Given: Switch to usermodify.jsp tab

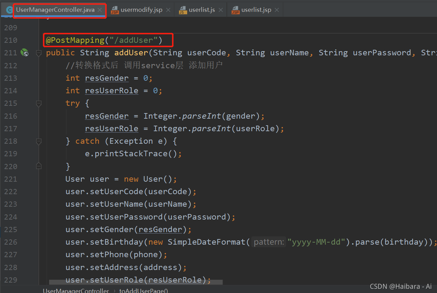Looking at the screenshot, I should pyautogui.click(x=141, y=10).
